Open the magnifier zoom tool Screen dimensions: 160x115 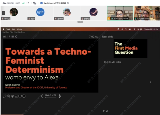tap(9, 96)
